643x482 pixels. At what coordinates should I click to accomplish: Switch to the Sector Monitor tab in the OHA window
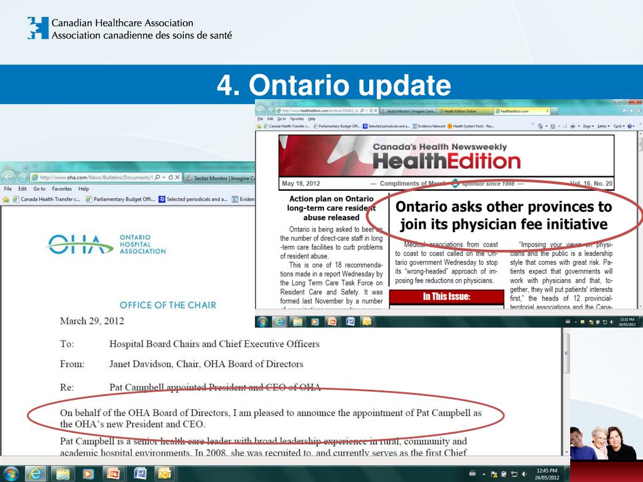pyautogui.click(x=219, y=178)
